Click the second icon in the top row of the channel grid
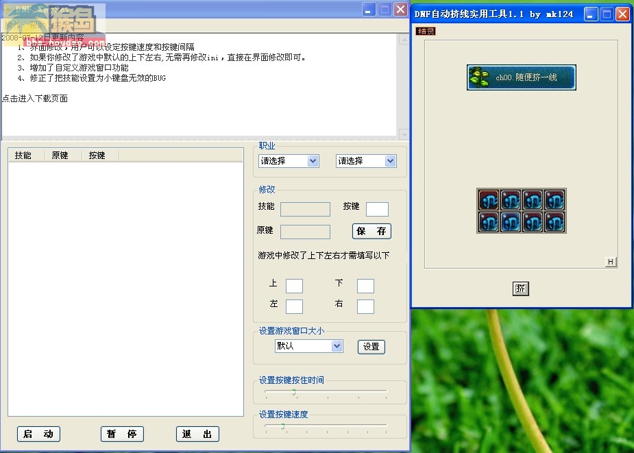634x453 pixels. (510, 199)
